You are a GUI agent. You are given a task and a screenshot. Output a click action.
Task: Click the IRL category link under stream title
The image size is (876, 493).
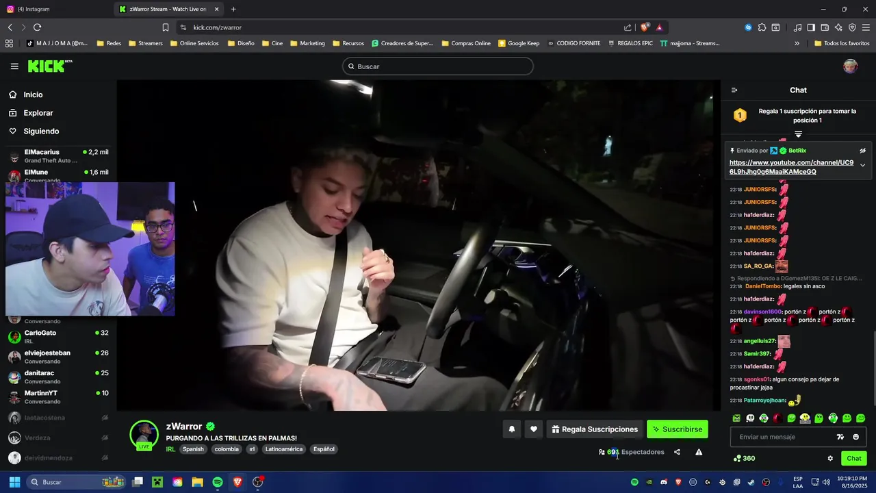point(170,449)
